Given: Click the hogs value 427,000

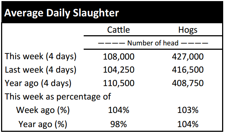Looking at the screenshot, I should point(188,57).
